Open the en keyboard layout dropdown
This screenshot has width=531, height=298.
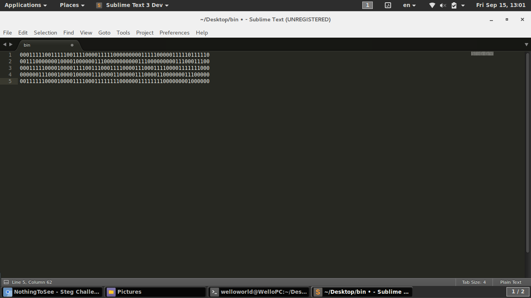tap(409, 5)
